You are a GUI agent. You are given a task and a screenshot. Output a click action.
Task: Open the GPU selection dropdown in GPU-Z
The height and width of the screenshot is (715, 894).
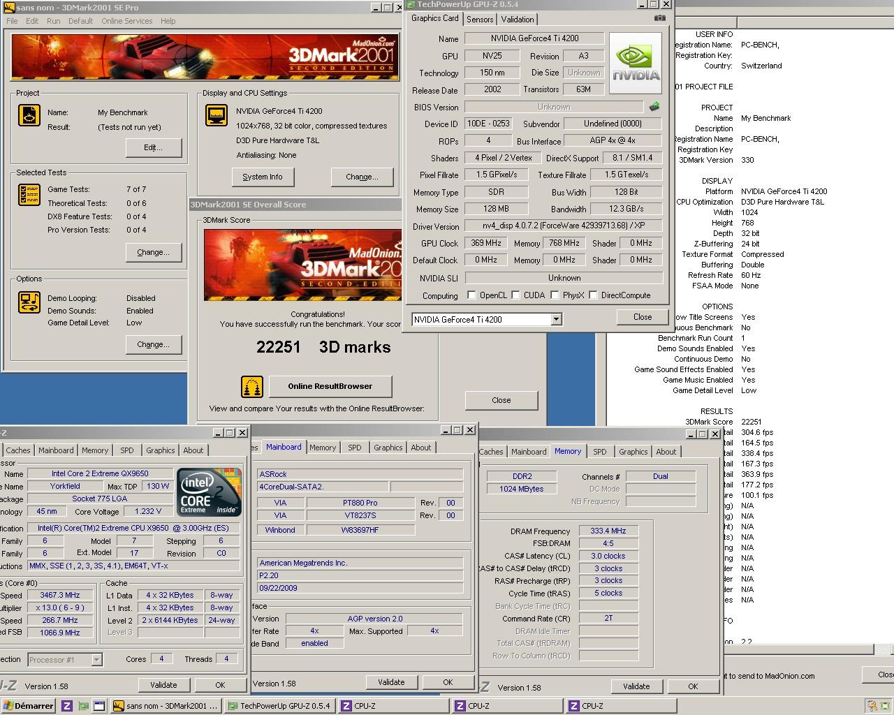click(x=556, y=320)
